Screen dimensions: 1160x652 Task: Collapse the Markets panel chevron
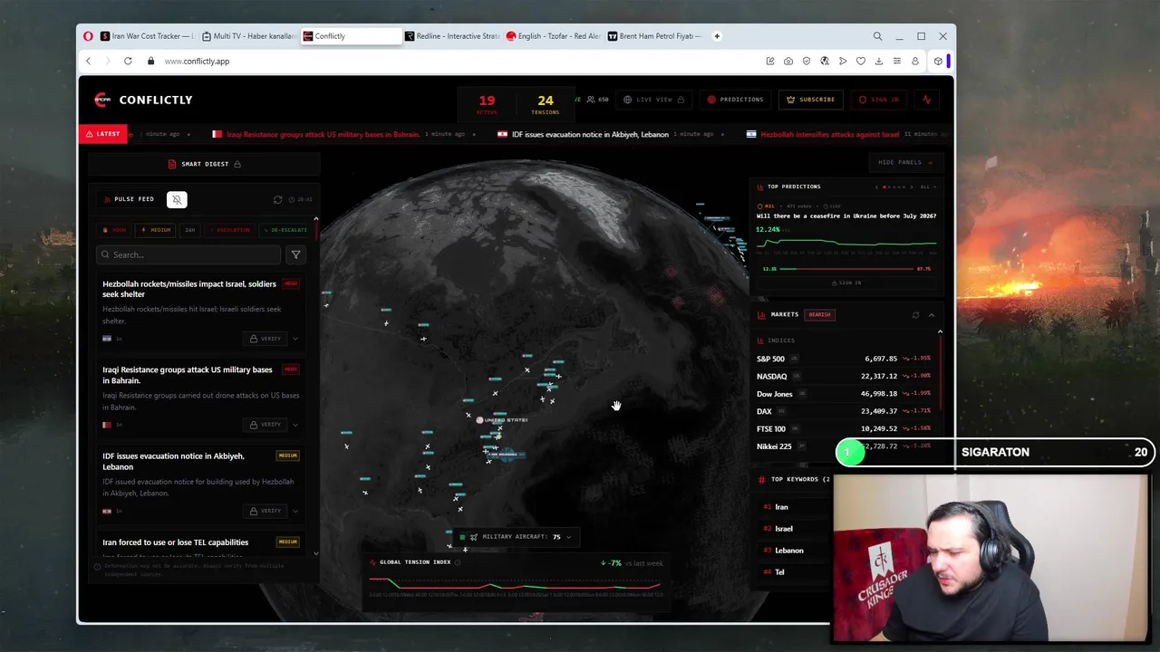931,315
